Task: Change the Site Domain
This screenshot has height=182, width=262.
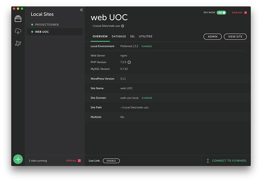Action: pyautogui.click(x=147, y=98)
